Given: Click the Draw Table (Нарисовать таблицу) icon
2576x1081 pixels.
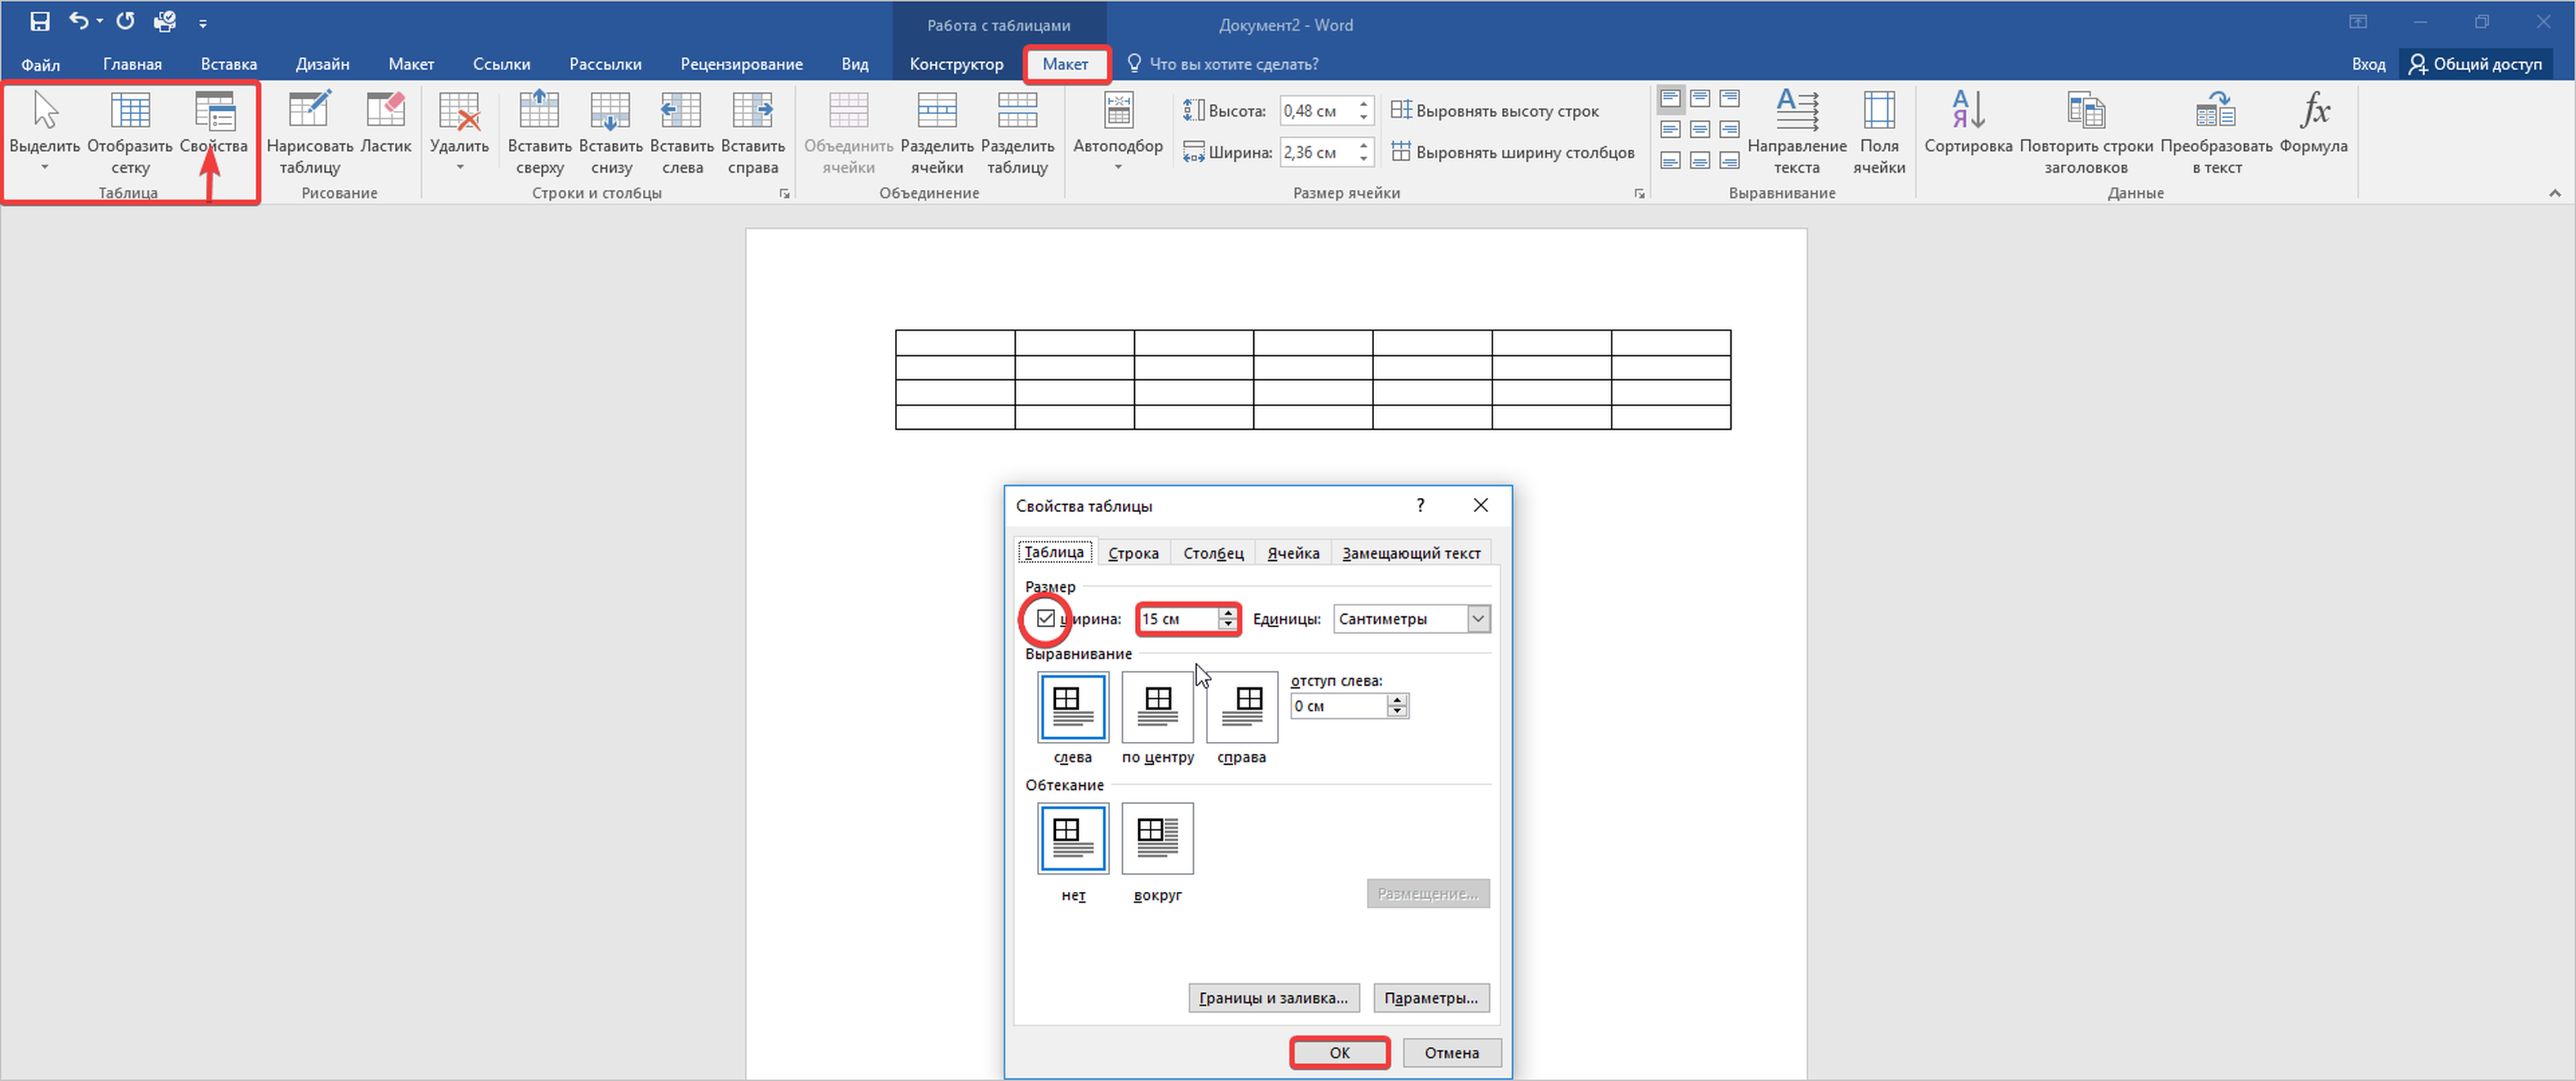Looking at the screenshot, I should click(x=309, y=112).
